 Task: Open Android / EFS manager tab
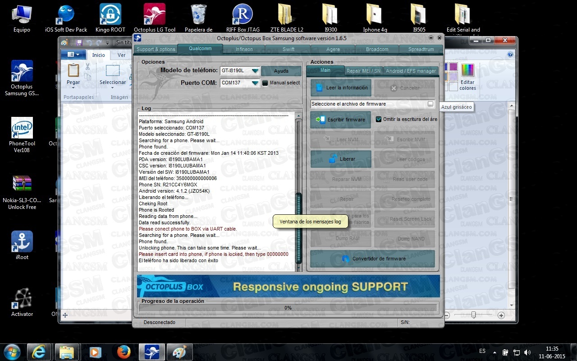pos(411,71)
